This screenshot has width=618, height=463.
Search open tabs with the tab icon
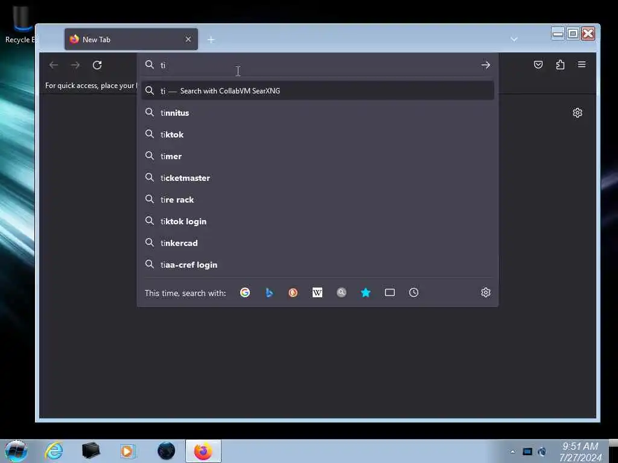coord(390,292)
